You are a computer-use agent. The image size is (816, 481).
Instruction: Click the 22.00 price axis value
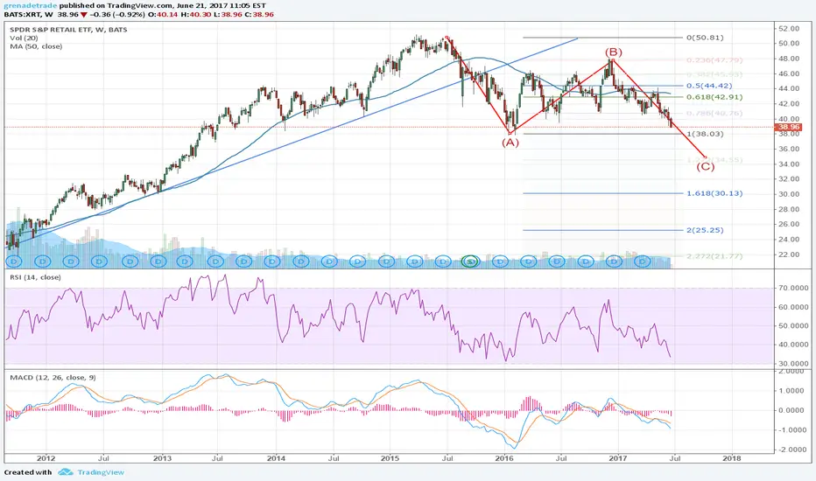coord(789,254)
